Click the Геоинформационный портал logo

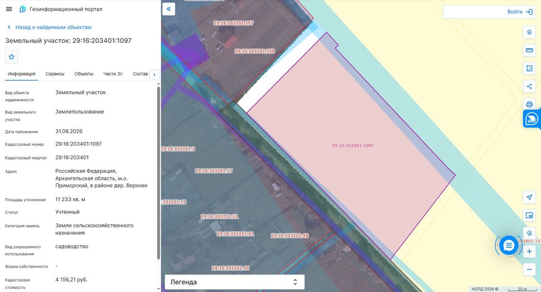(61, 9)
